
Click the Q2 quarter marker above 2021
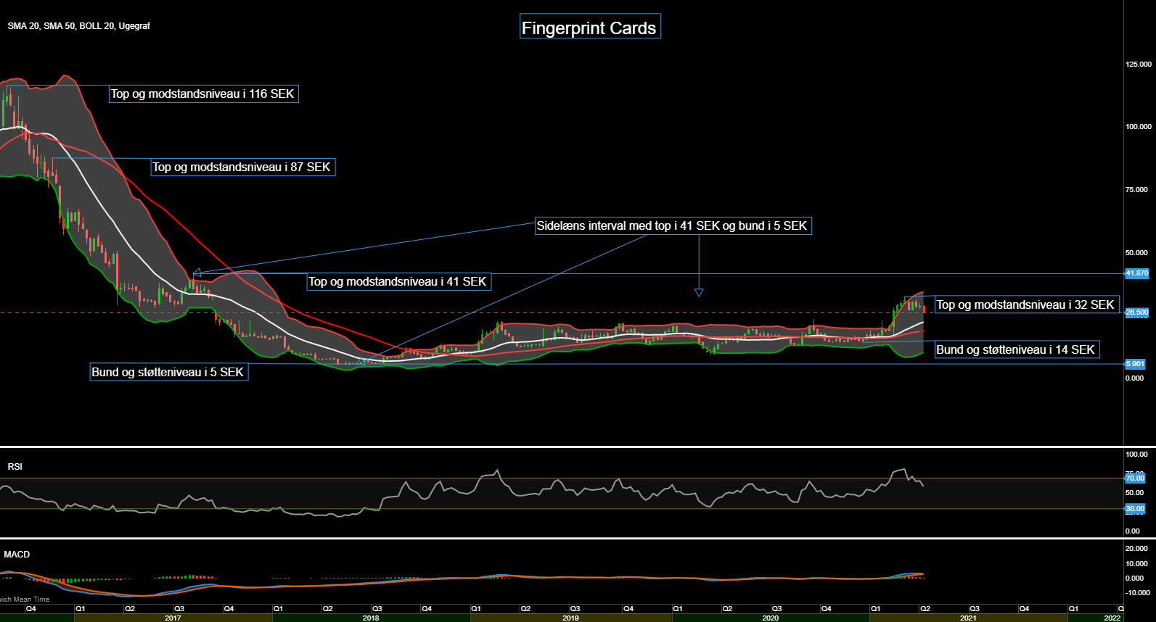[925, 609]
